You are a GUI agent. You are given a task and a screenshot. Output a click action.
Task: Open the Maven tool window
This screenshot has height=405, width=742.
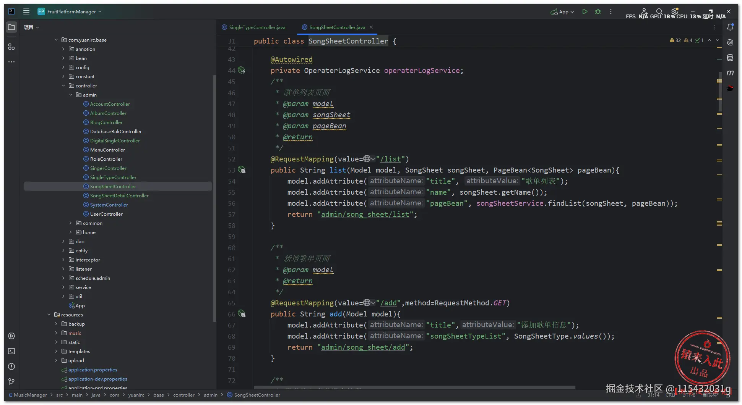[730, 73]
